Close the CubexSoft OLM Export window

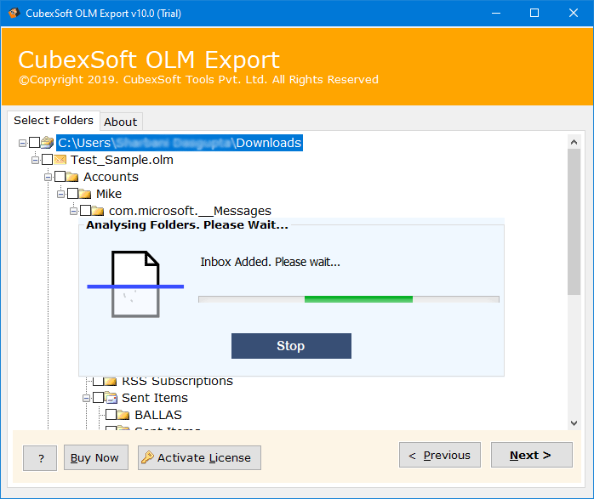(574, 14)
